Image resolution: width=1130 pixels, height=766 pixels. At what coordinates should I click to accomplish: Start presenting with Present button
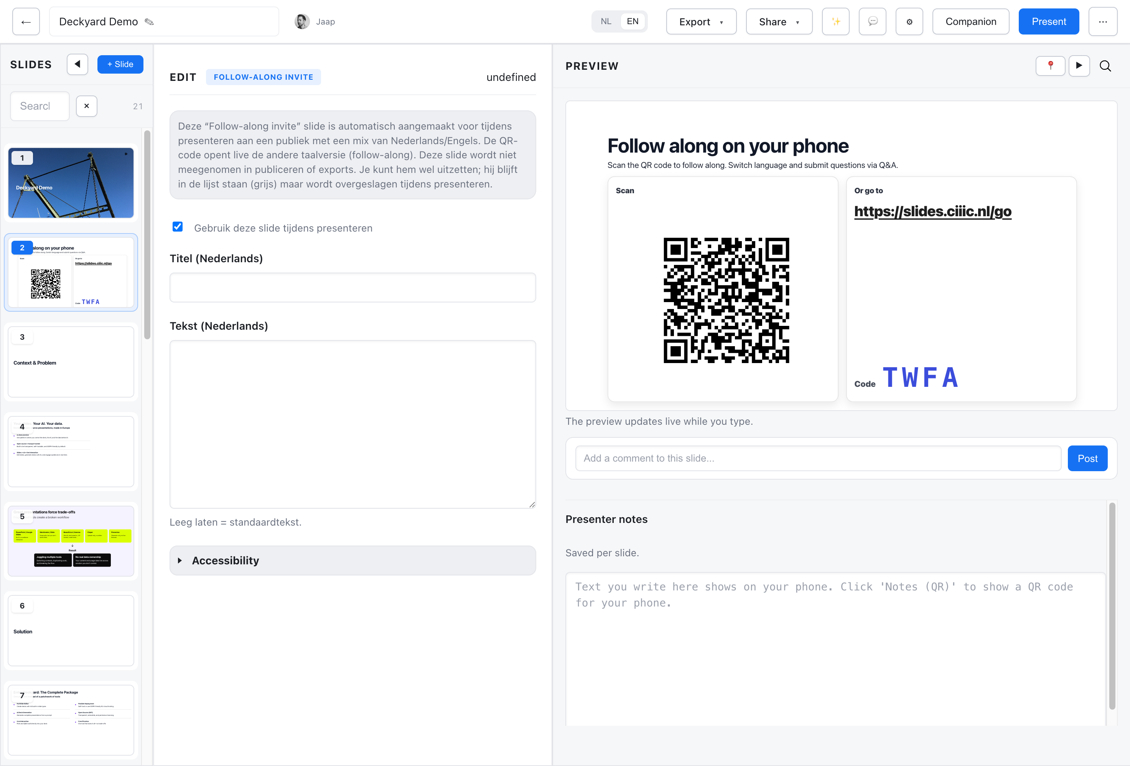click(1049, 22)
